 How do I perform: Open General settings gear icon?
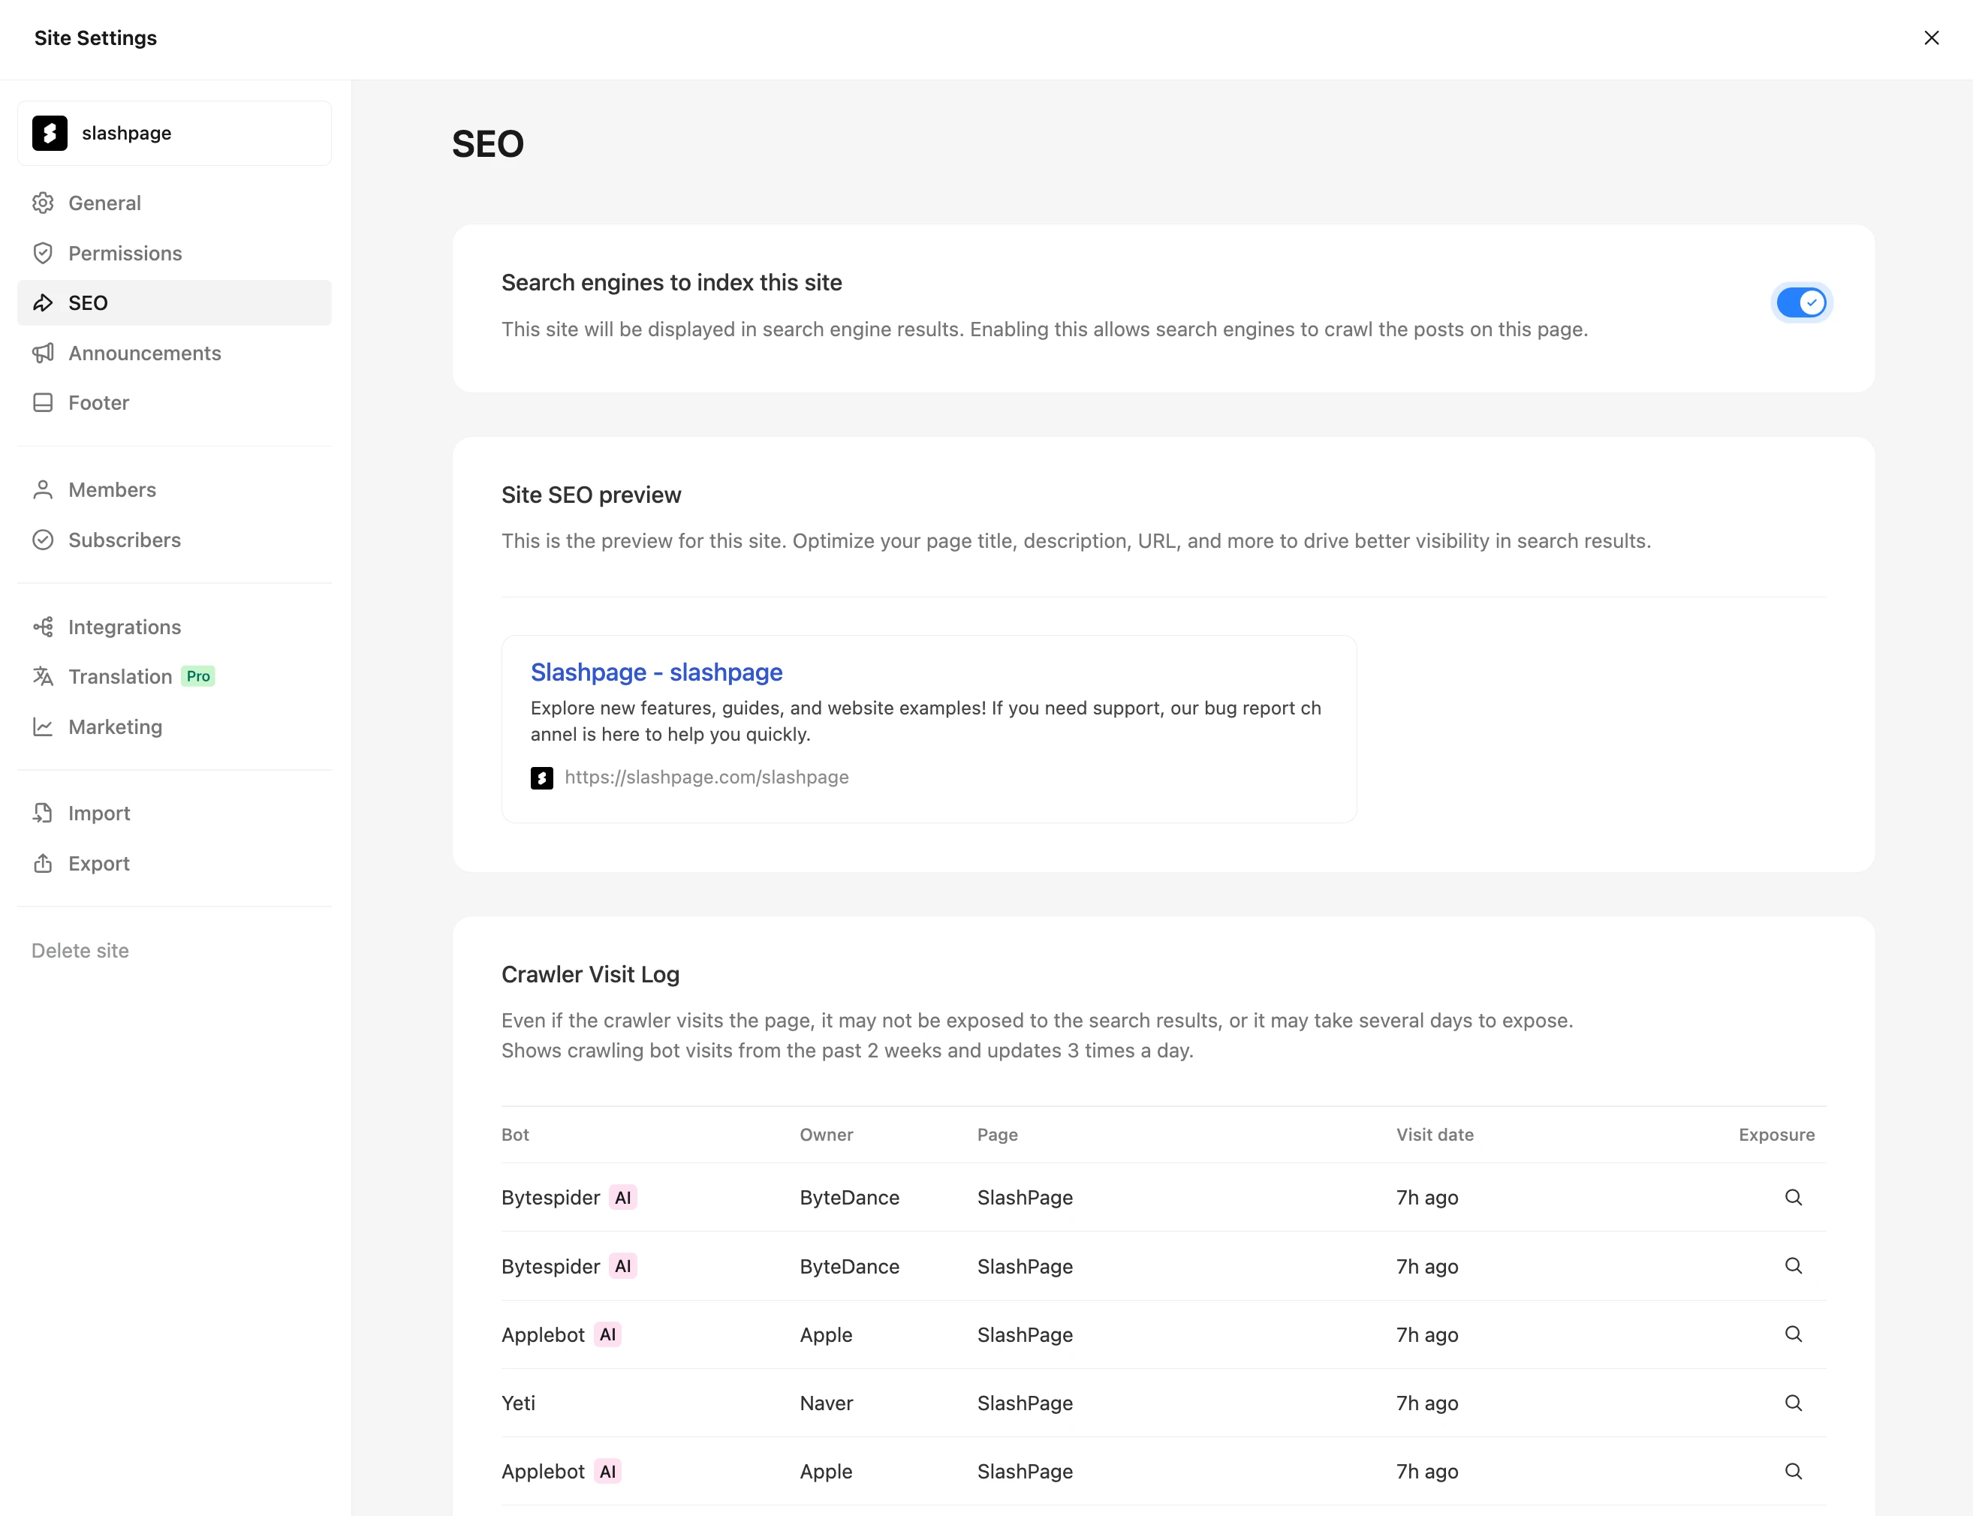click(43, 203)
